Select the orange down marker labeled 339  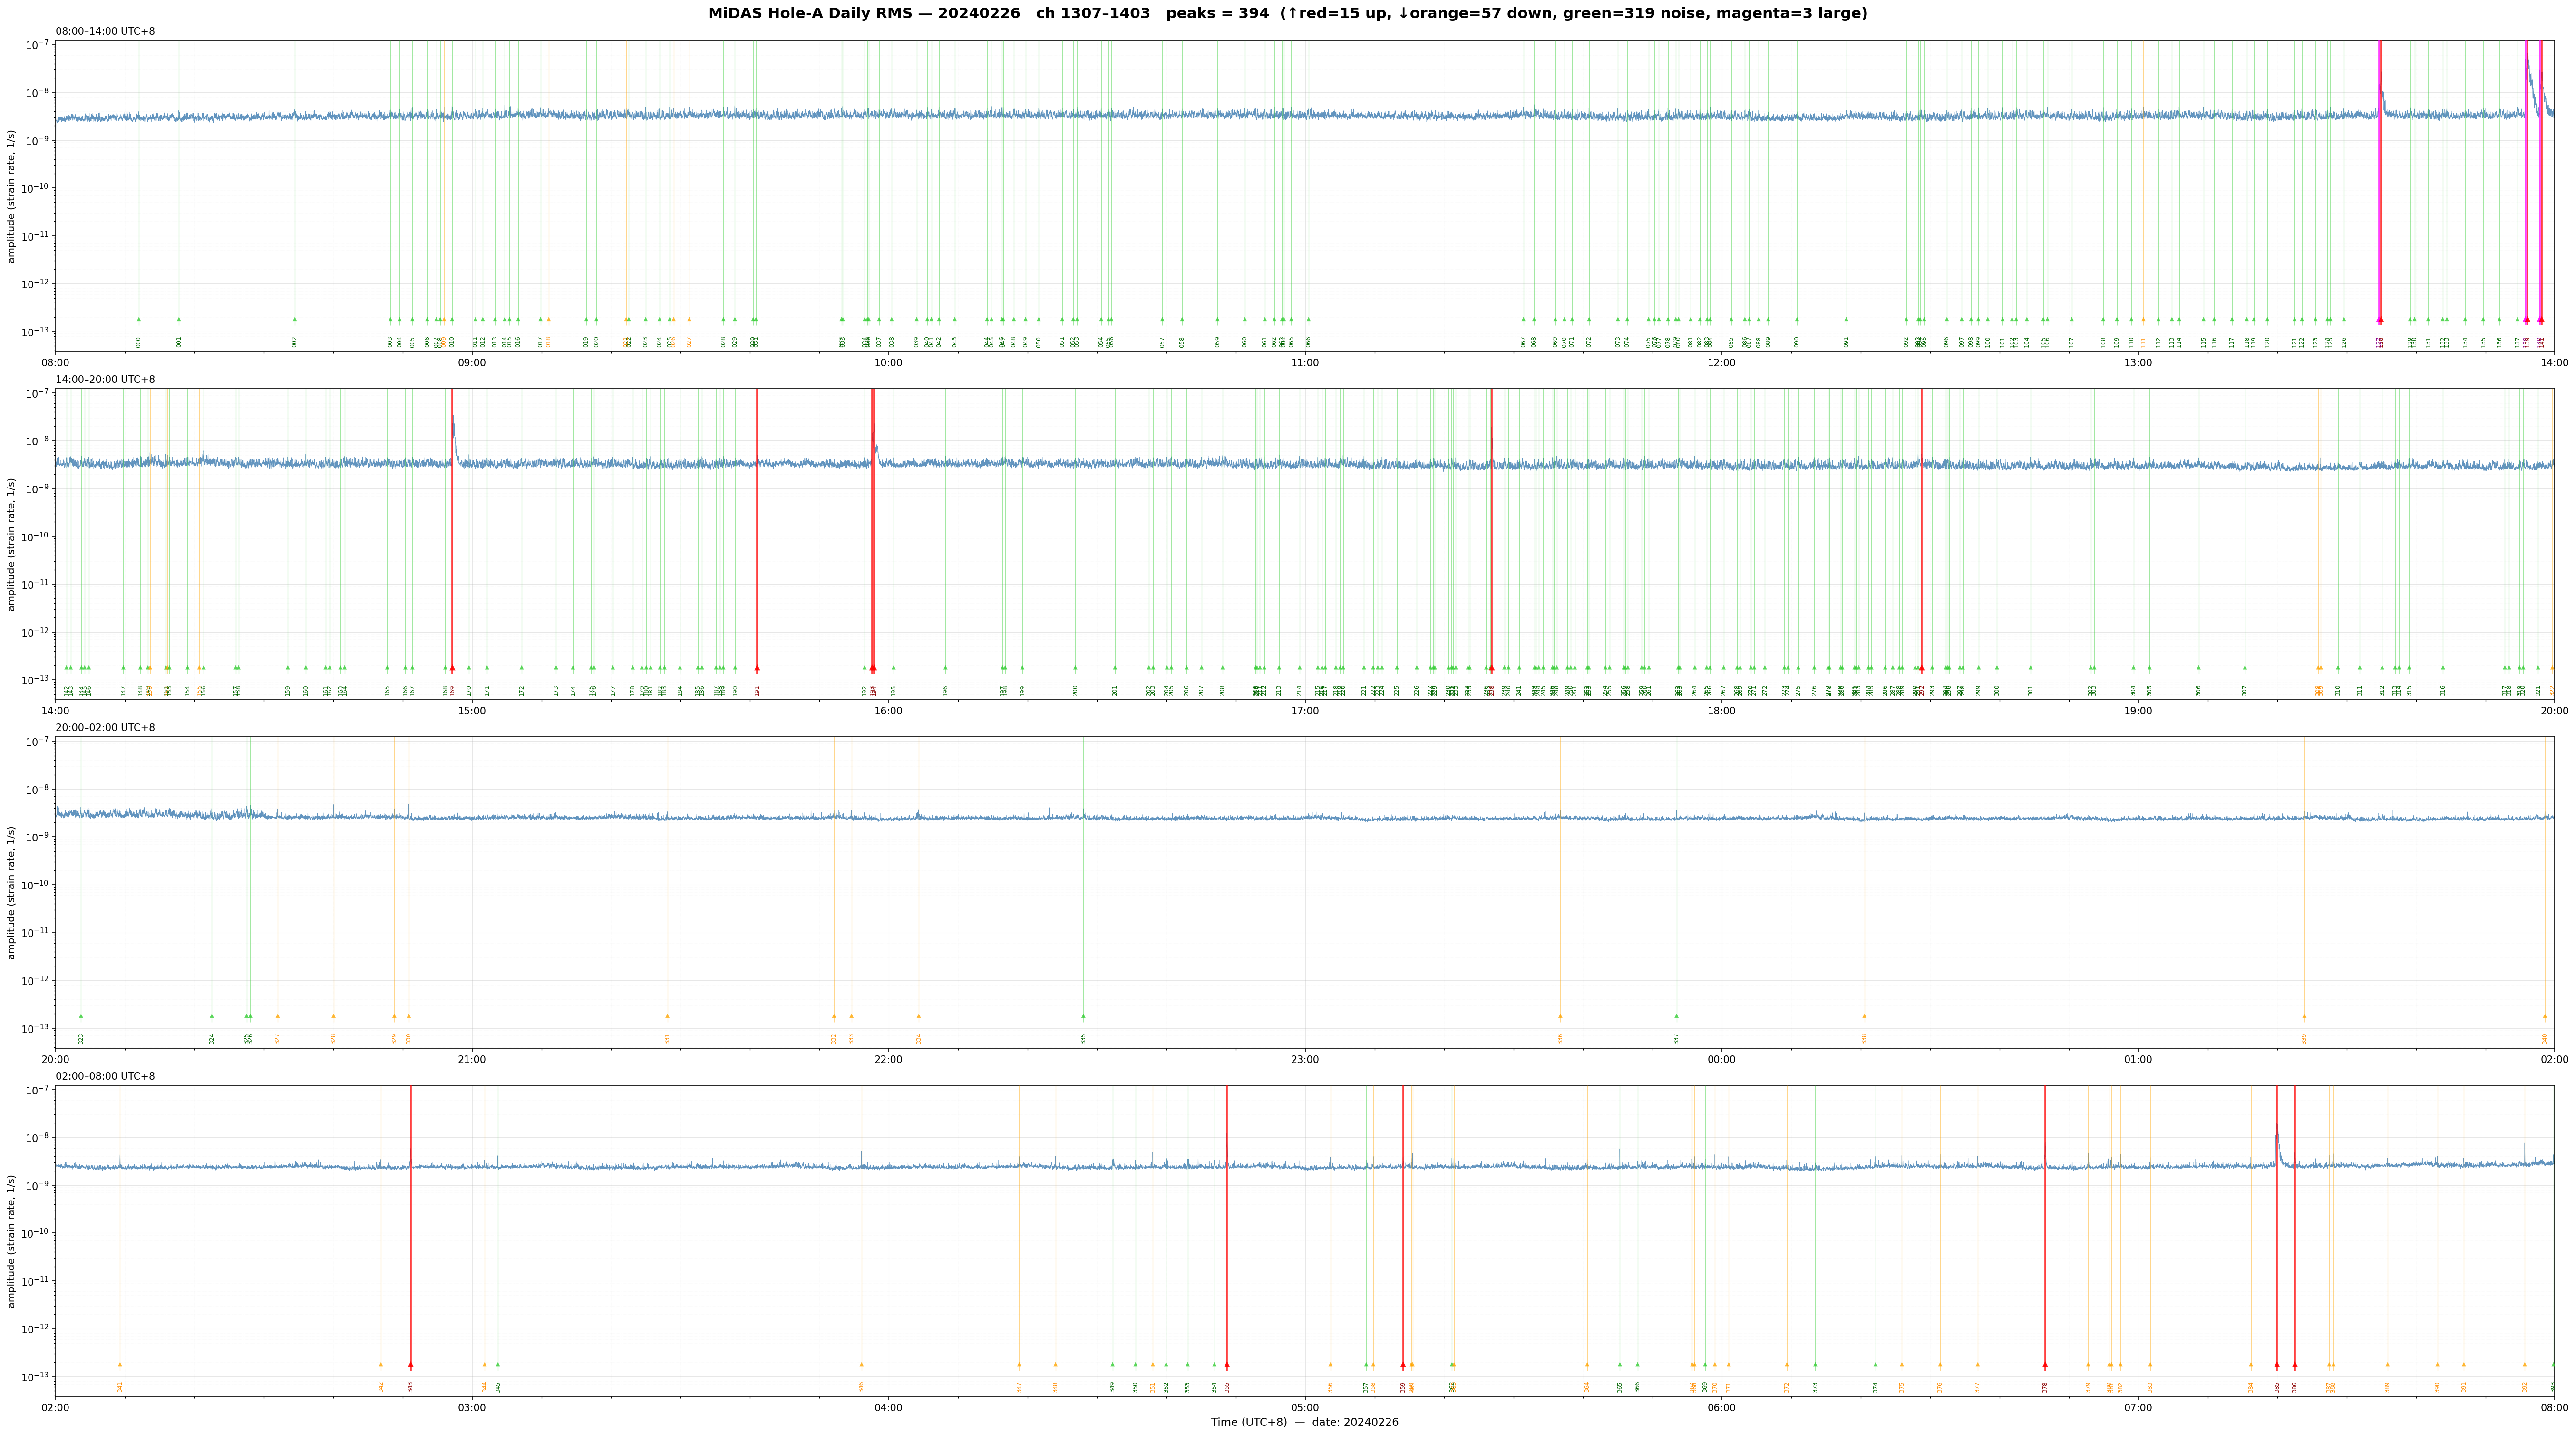[x=2304, y=1016]
